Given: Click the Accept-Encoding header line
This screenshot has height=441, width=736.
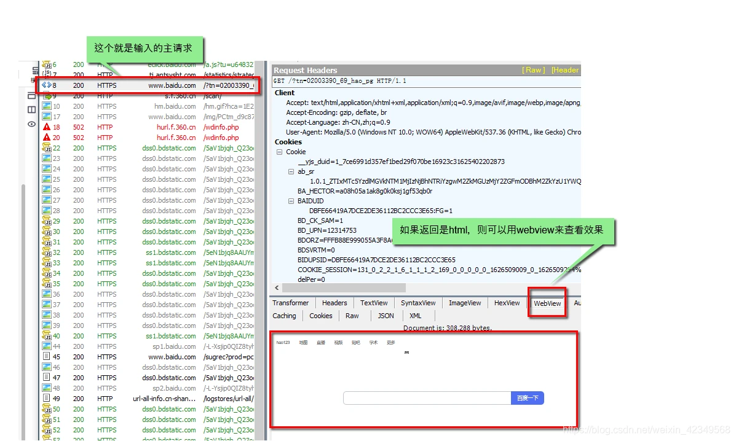Looking at the screenshot, I should point(336,112).
